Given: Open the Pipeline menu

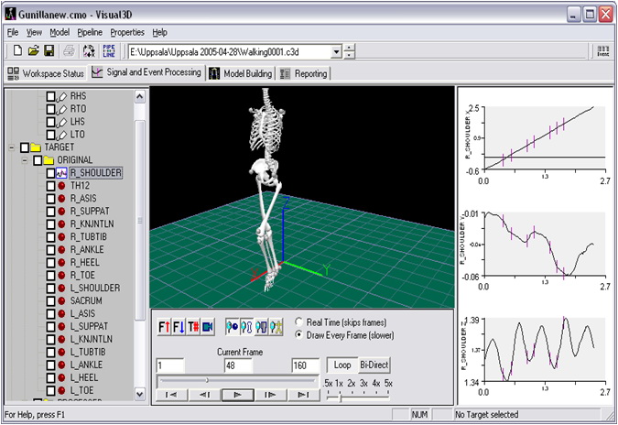Looking at the screenshot, I should [x=90, y=32].
